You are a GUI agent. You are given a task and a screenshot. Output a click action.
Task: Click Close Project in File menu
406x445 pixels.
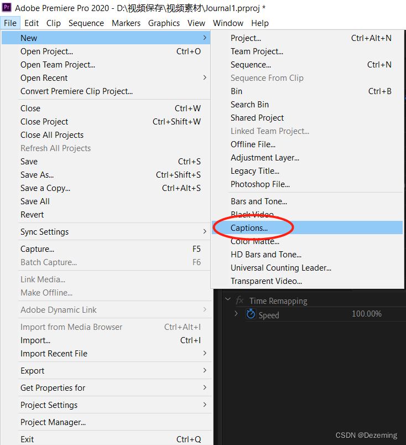(106, 121)
